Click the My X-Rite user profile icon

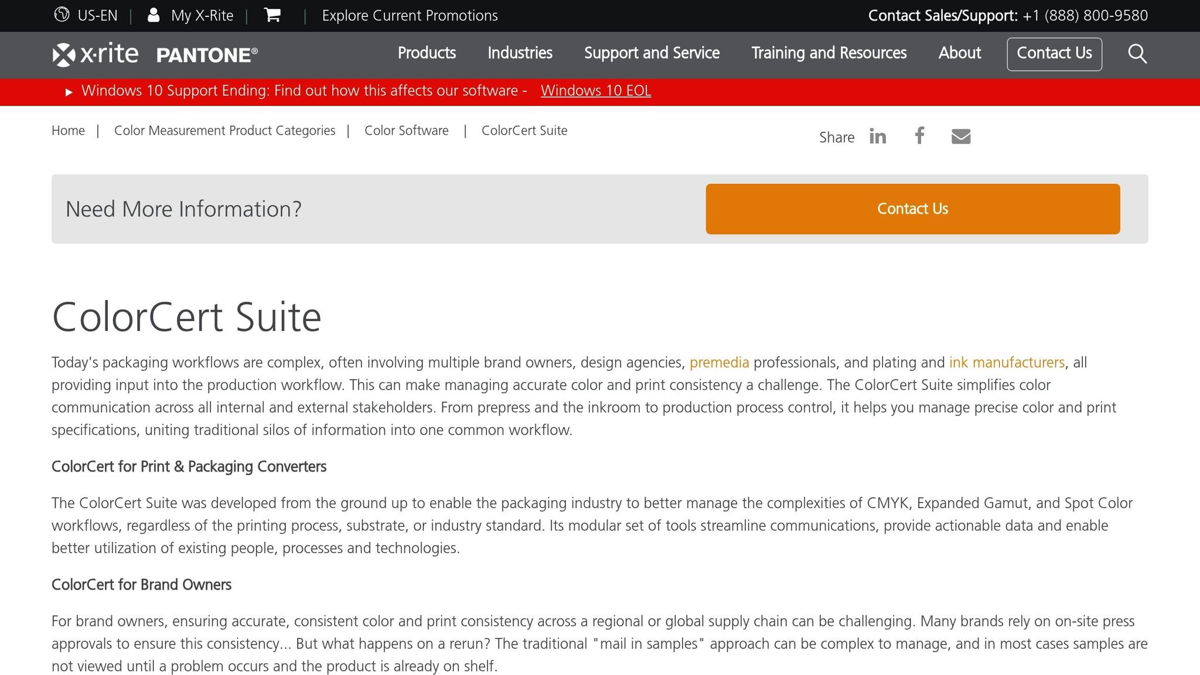154,15
